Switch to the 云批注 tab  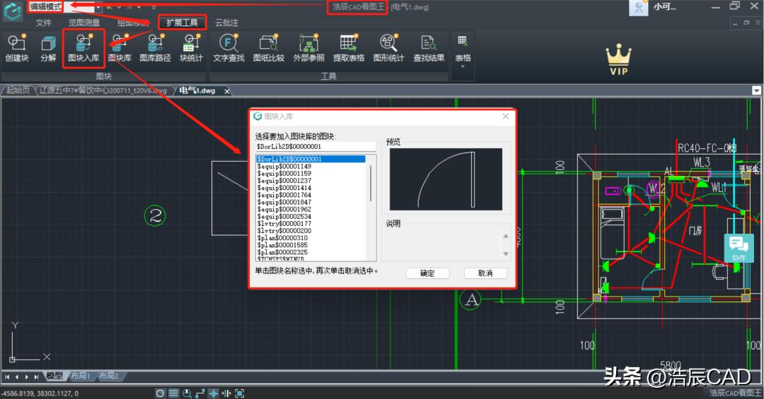tap(226, 23)
